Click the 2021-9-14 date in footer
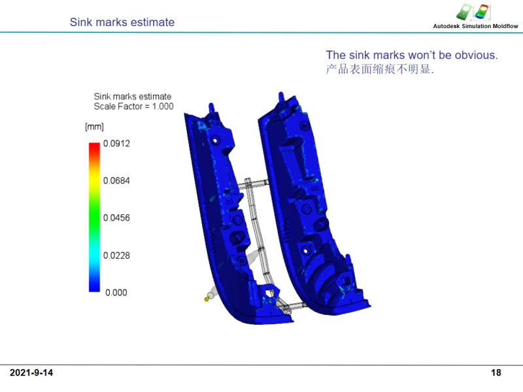Image resolution: width=523 pixels, height=392 pixels. [31, 373]
